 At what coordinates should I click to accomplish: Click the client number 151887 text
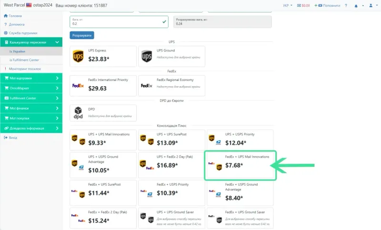pos(100,5)
